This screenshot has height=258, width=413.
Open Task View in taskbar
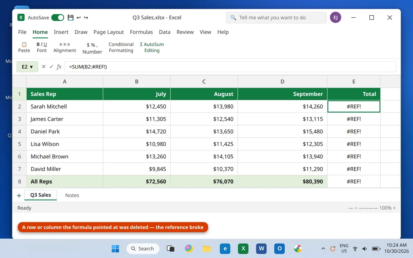point(171,248)
